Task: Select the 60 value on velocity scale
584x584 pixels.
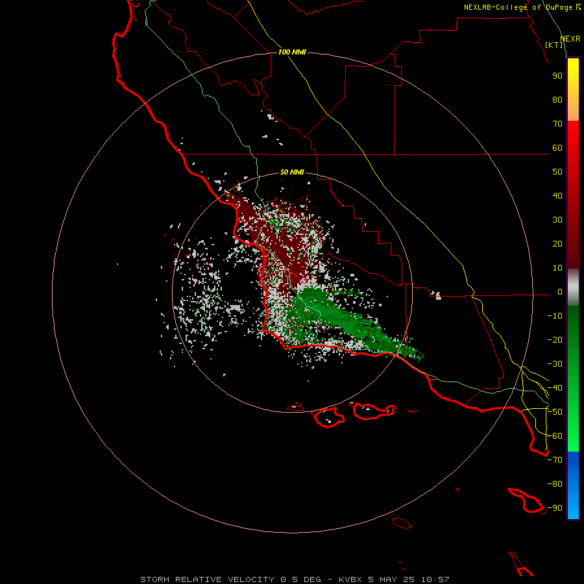Action: click(x=557, y=148)
